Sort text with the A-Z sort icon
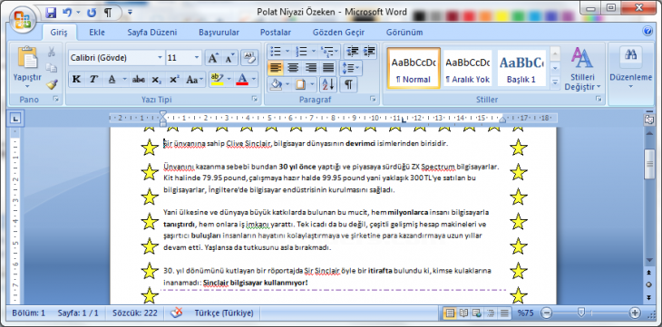Screen dimensions: 662x327 point(328,84)
